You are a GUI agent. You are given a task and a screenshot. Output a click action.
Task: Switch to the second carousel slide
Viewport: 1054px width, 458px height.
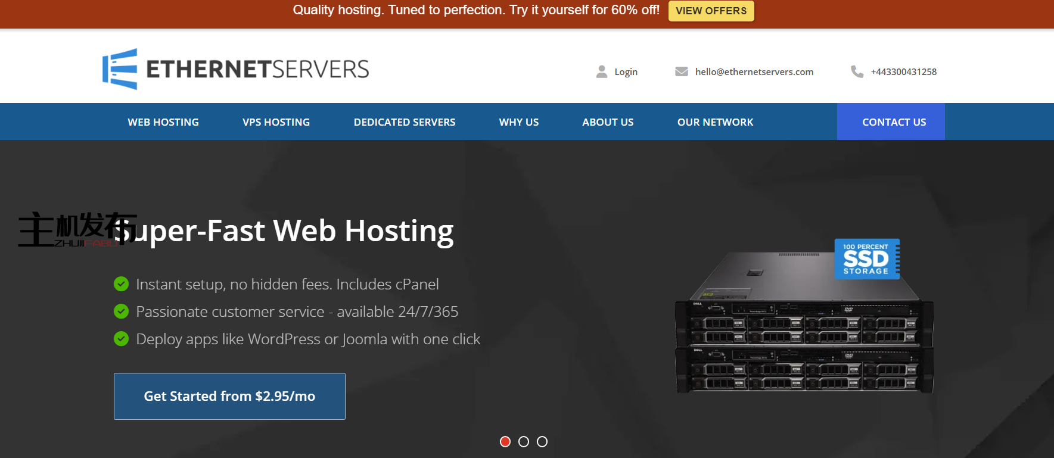click(x=524, y=441)
